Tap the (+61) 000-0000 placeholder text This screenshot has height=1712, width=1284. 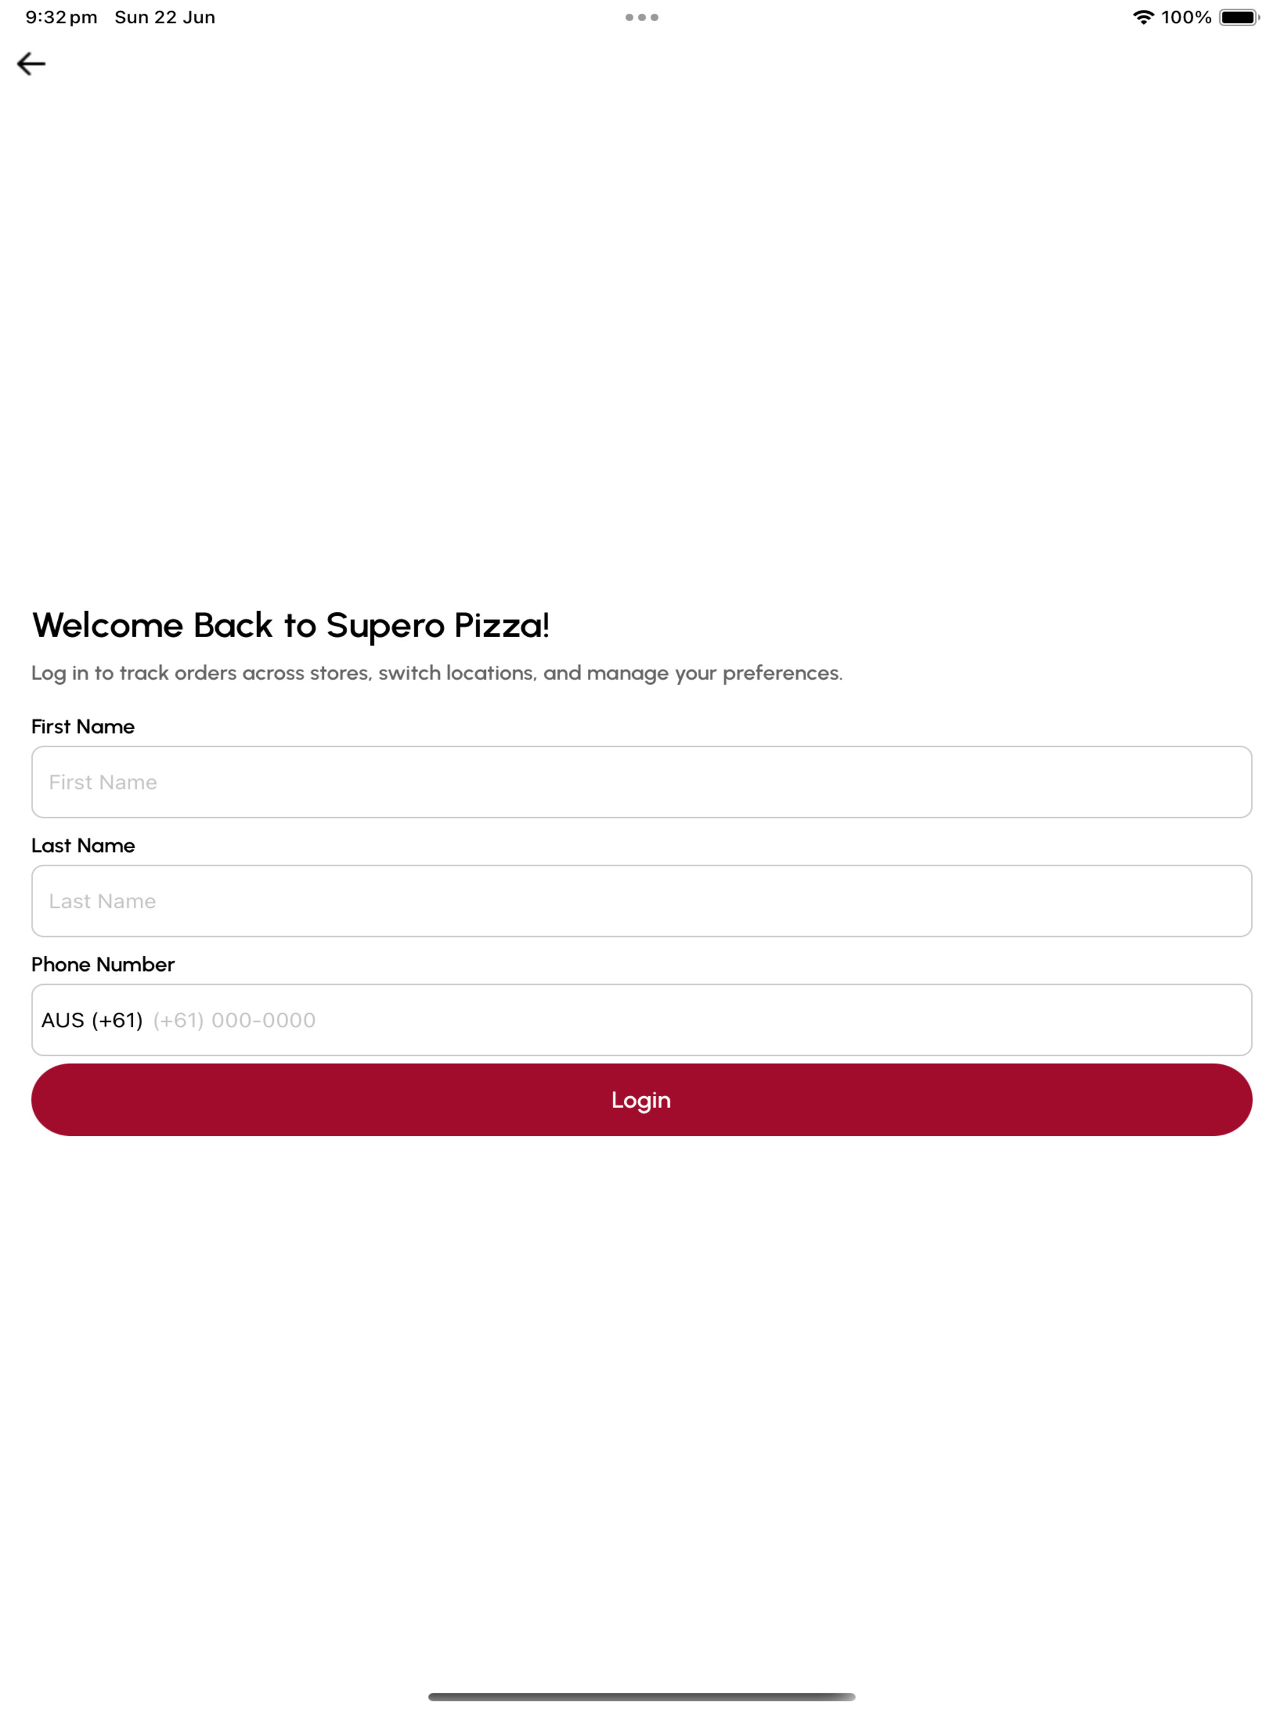click(235, 1020)
